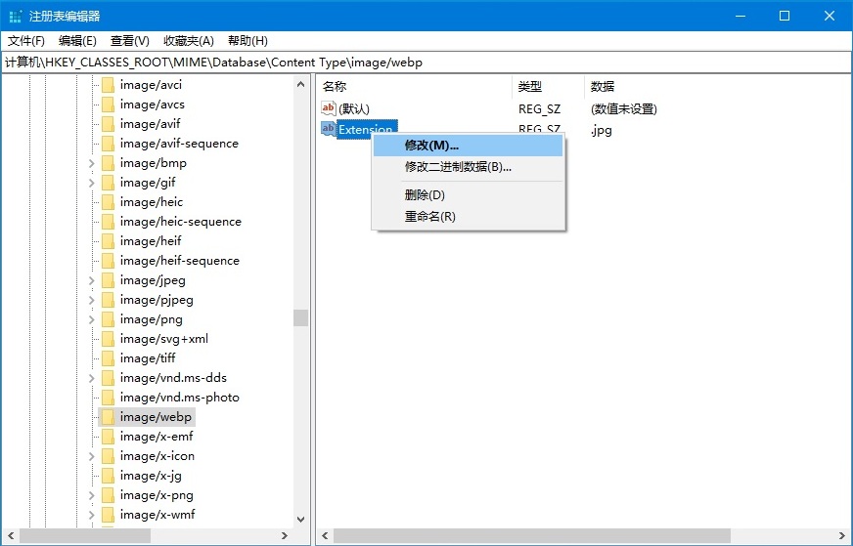This screenshot has height=546, width=853.
Task: Select the image/x-wmf tree item label
Action: tap(157, 515)
